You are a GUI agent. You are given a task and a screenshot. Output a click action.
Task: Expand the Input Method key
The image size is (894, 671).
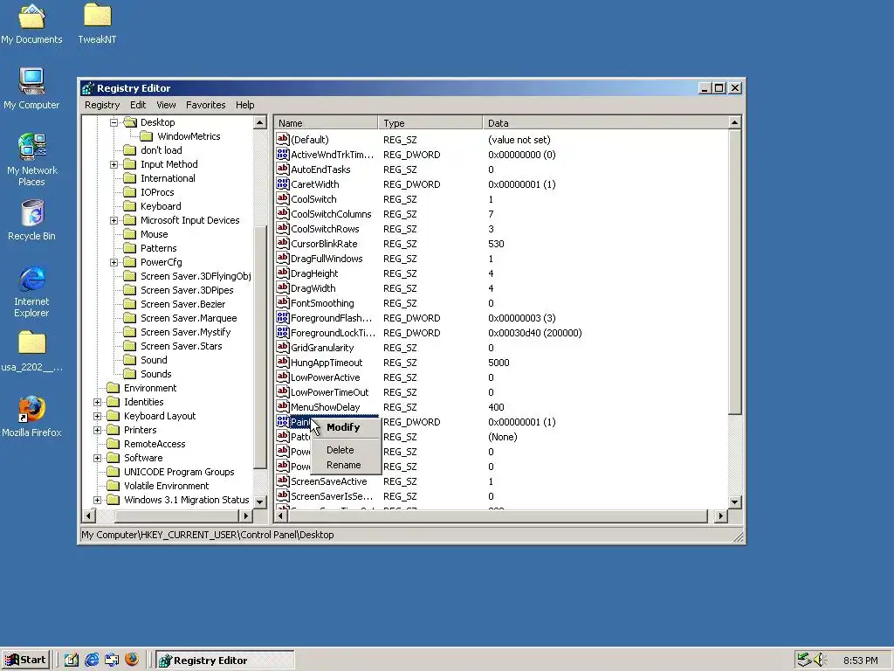point(114,164)
